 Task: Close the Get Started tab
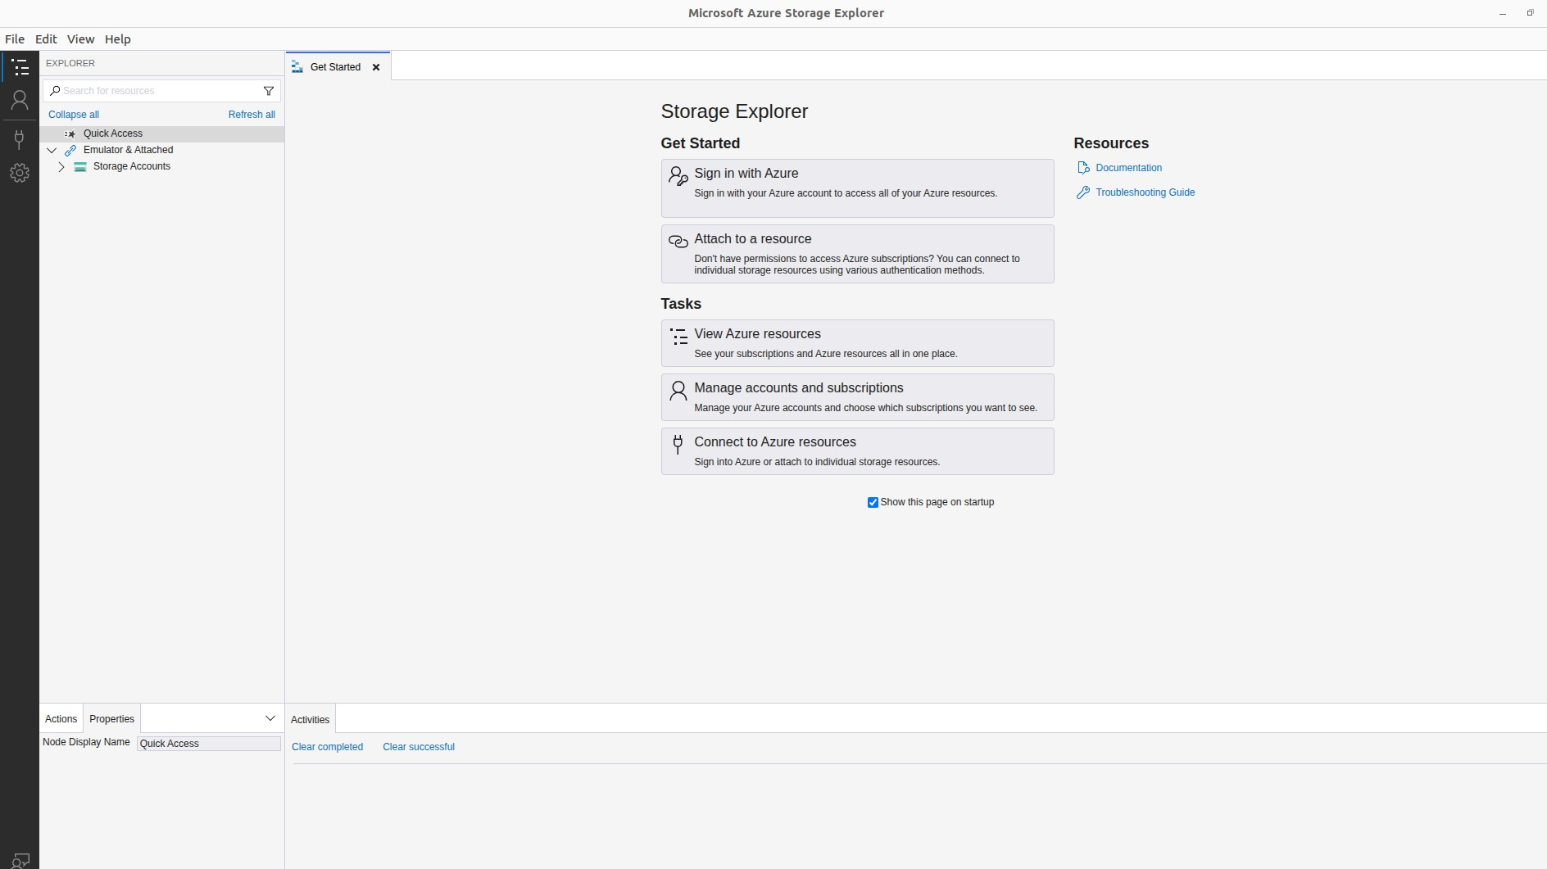tap(376, 67)
